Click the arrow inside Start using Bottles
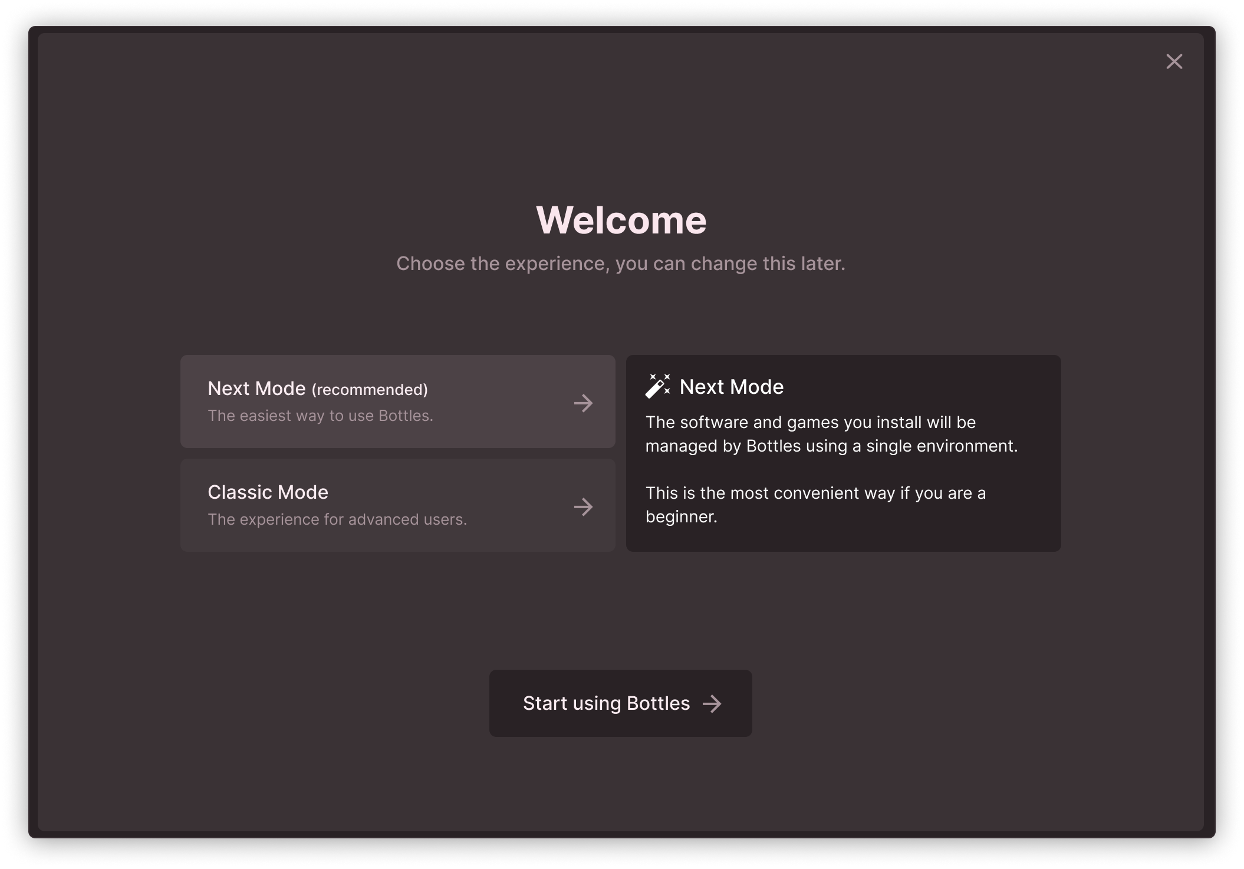 tap(712, 703)
